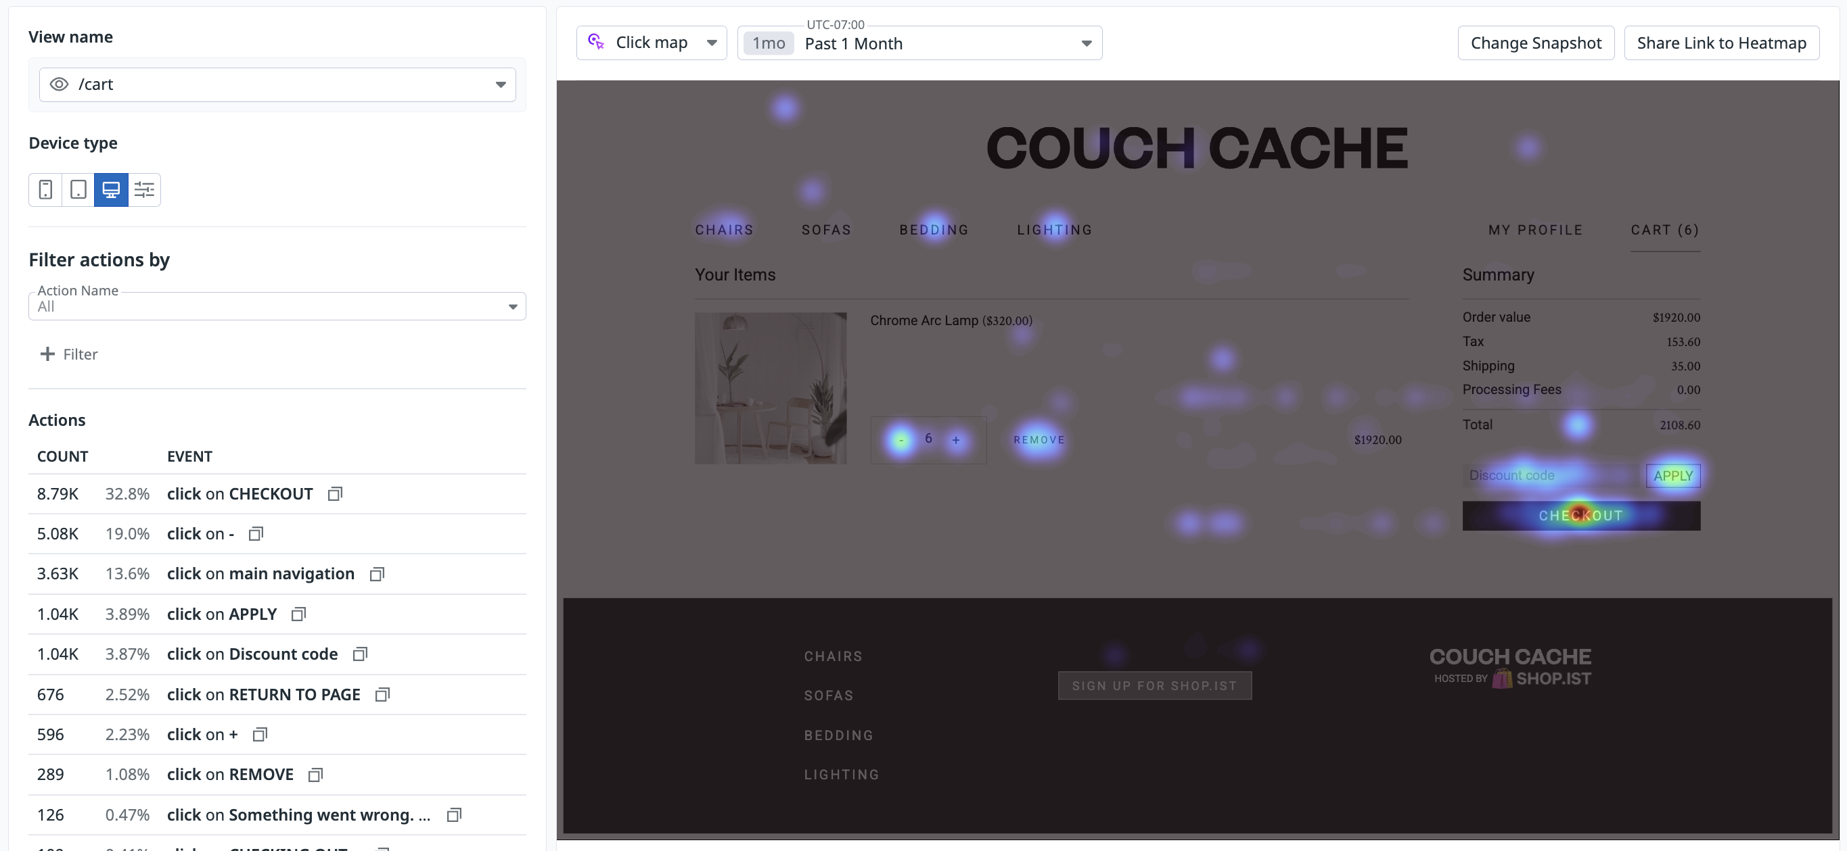Click the copy icon beside CHECKOUT event

point(335,493)
